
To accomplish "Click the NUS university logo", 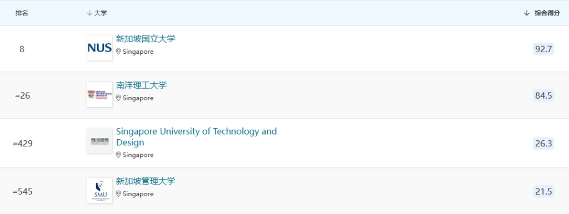I will coord(99,48).
